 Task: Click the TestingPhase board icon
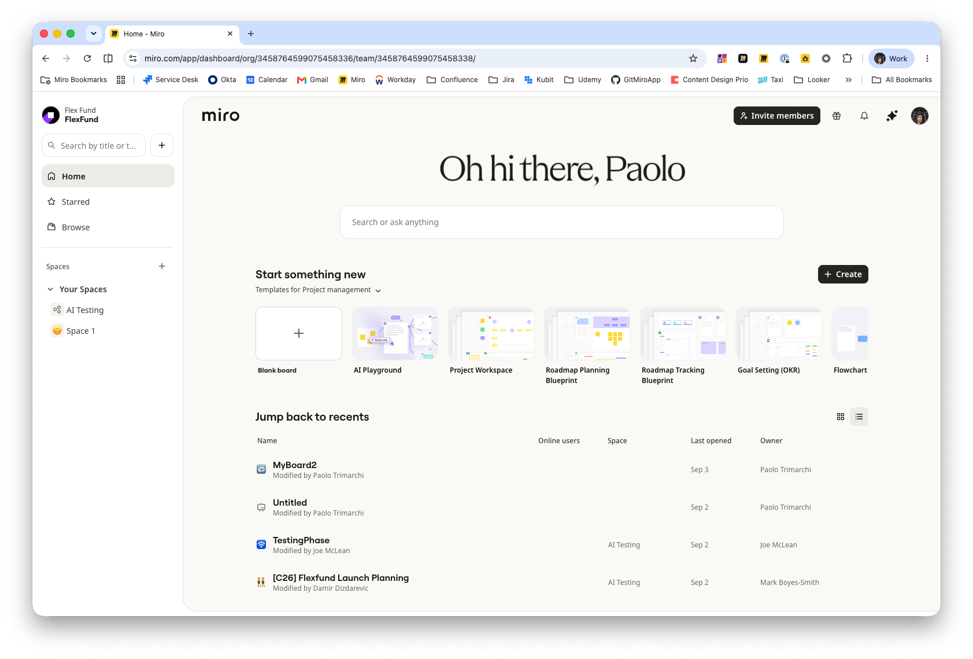(261, 544)
